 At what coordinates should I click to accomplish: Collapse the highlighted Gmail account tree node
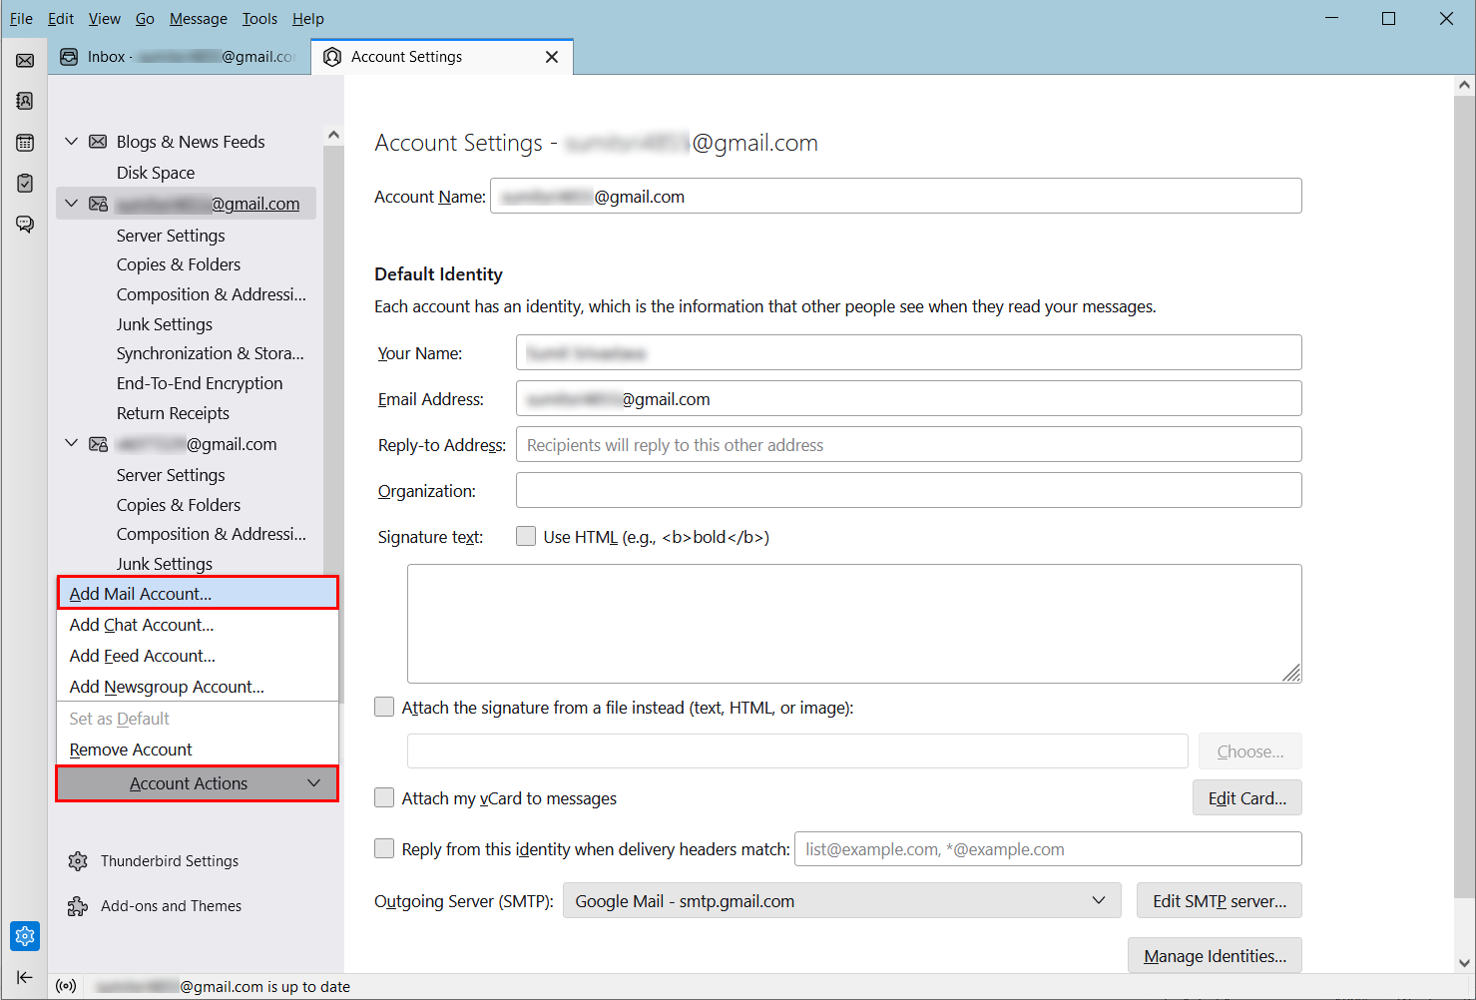[72, 204]
